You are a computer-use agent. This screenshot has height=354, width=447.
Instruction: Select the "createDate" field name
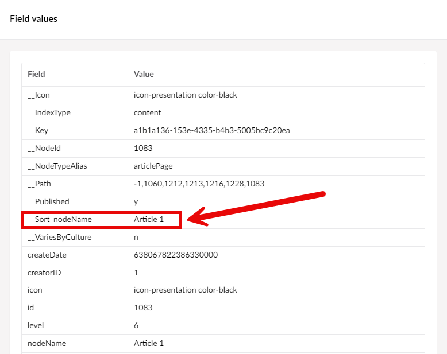pos(47,255)
